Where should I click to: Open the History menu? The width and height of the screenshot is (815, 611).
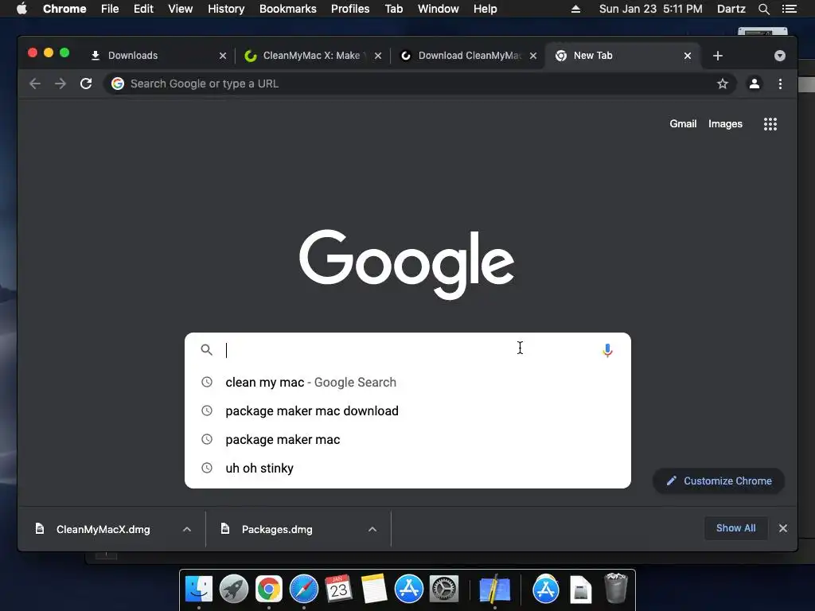pyautogui.click(x=226, y=9)
